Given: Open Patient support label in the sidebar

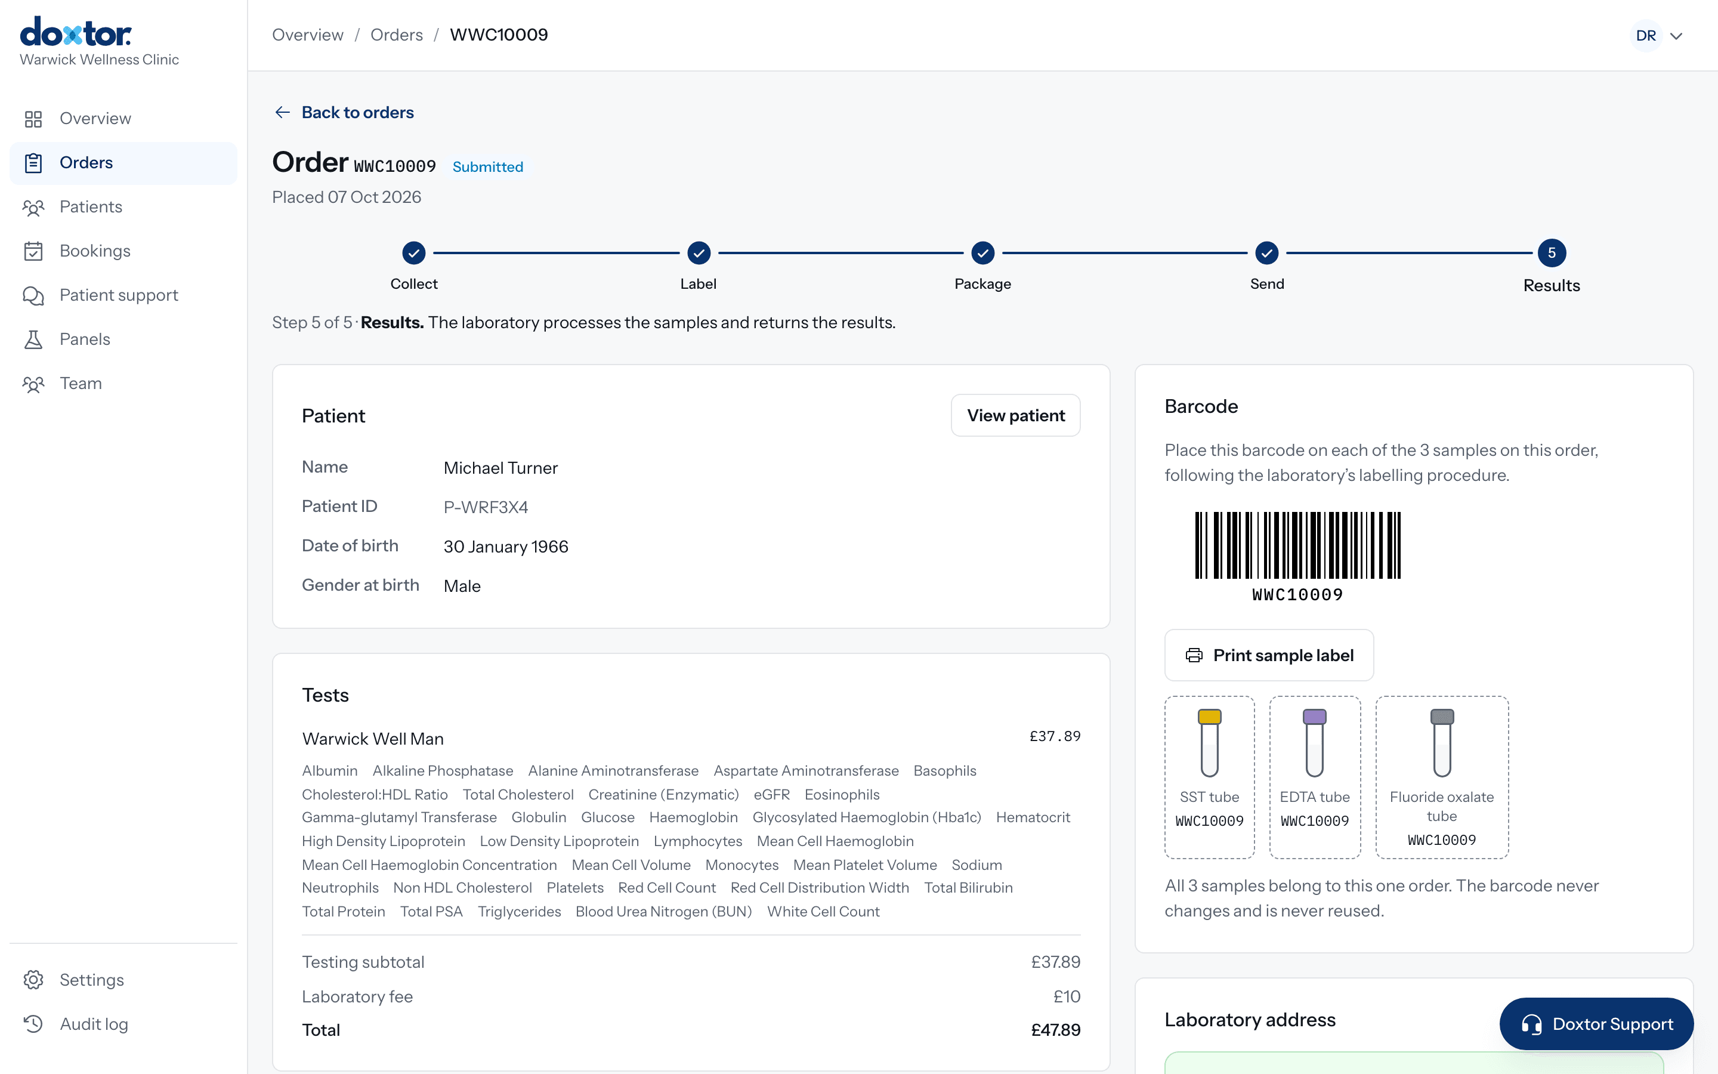Looking at the screenshot, I should 119,295.
